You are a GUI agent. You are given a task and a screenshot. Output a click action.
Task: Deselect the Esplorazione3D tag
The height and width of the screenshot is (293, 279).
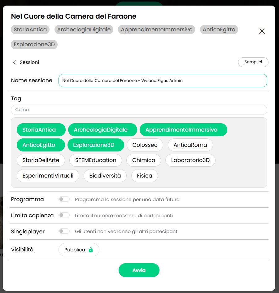click(x=96, y=145)
